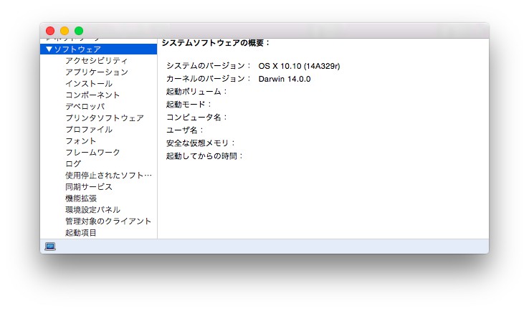Show 環境設定パネル entry
The height and width of the screenshot is (311, 529).
[92, 210]
